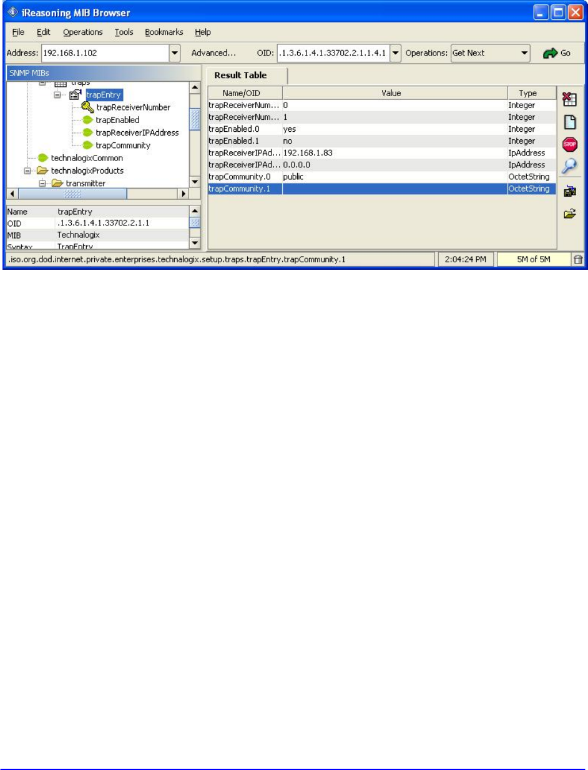588x770 pixels.
Task: Click the OID value .1.3.6.1.4.1.33702.2.1.1 in details
Action: pyautogui.click(x=97, y=223)
